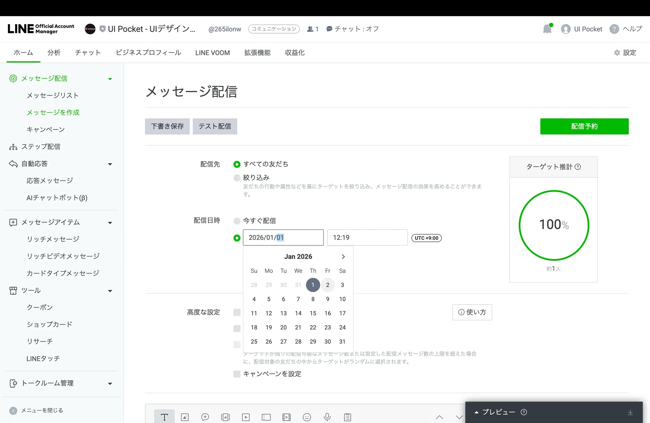Image resolution: width=650 pixels, height=423 pixels.
Task: Select すべての友だち radio button
Action: pos(237,164)
